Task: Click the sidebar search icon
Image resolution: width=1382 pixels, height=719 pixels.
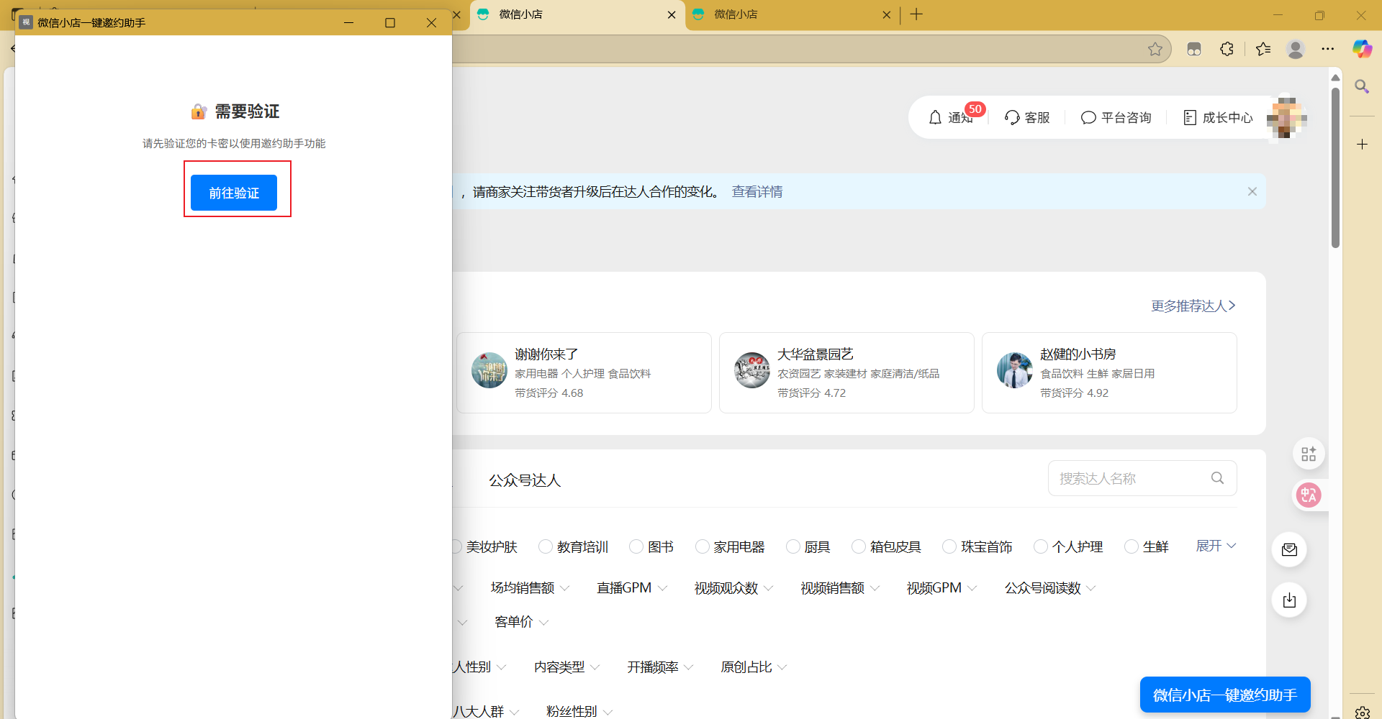Action: [x=1362, y=87]
